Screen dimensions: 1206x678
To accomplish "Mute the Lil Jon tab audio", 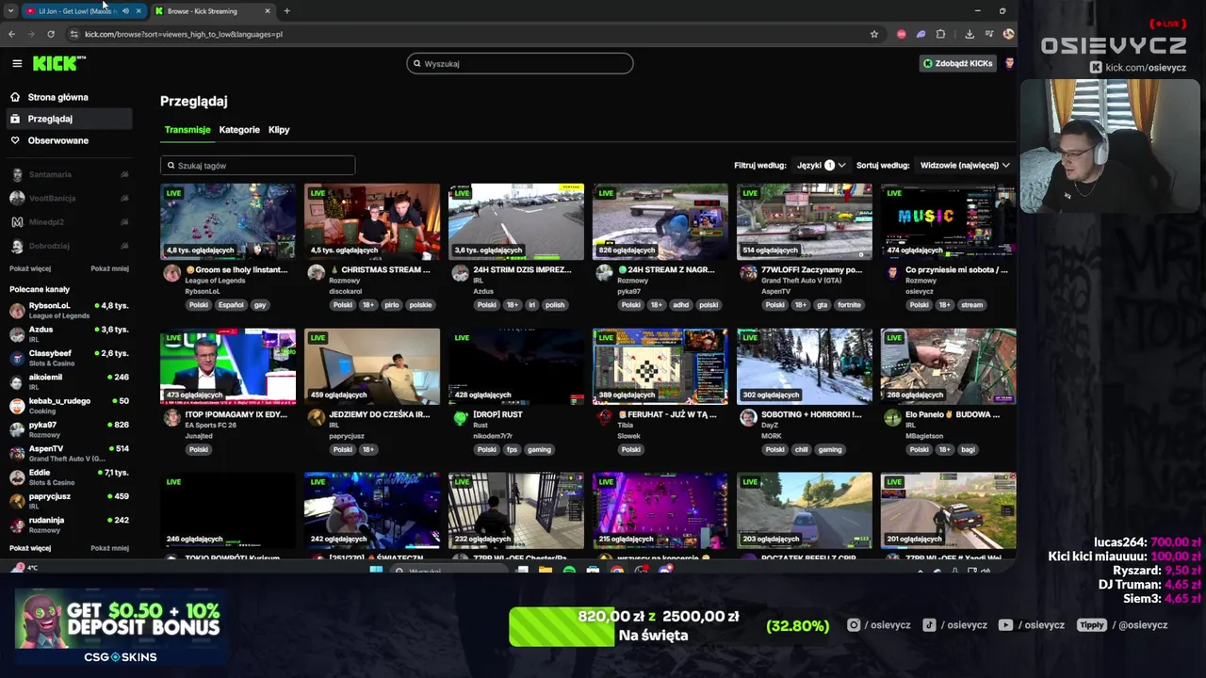I will (125, 11).
